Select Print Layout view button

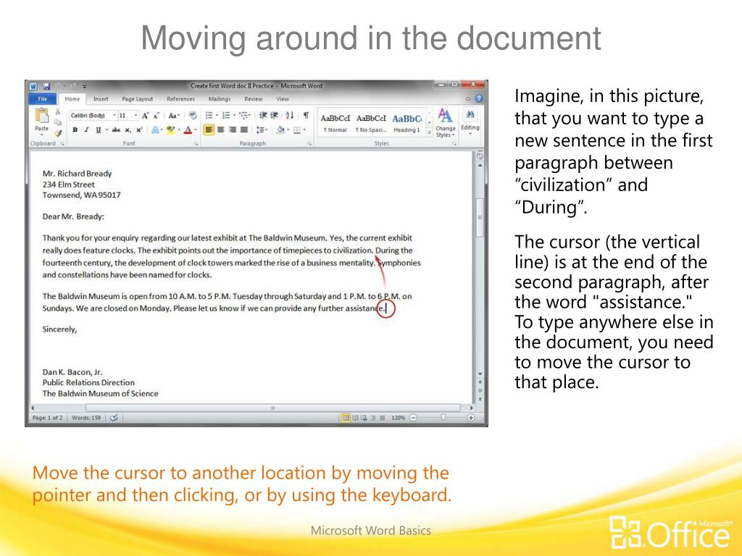[346, 418]
